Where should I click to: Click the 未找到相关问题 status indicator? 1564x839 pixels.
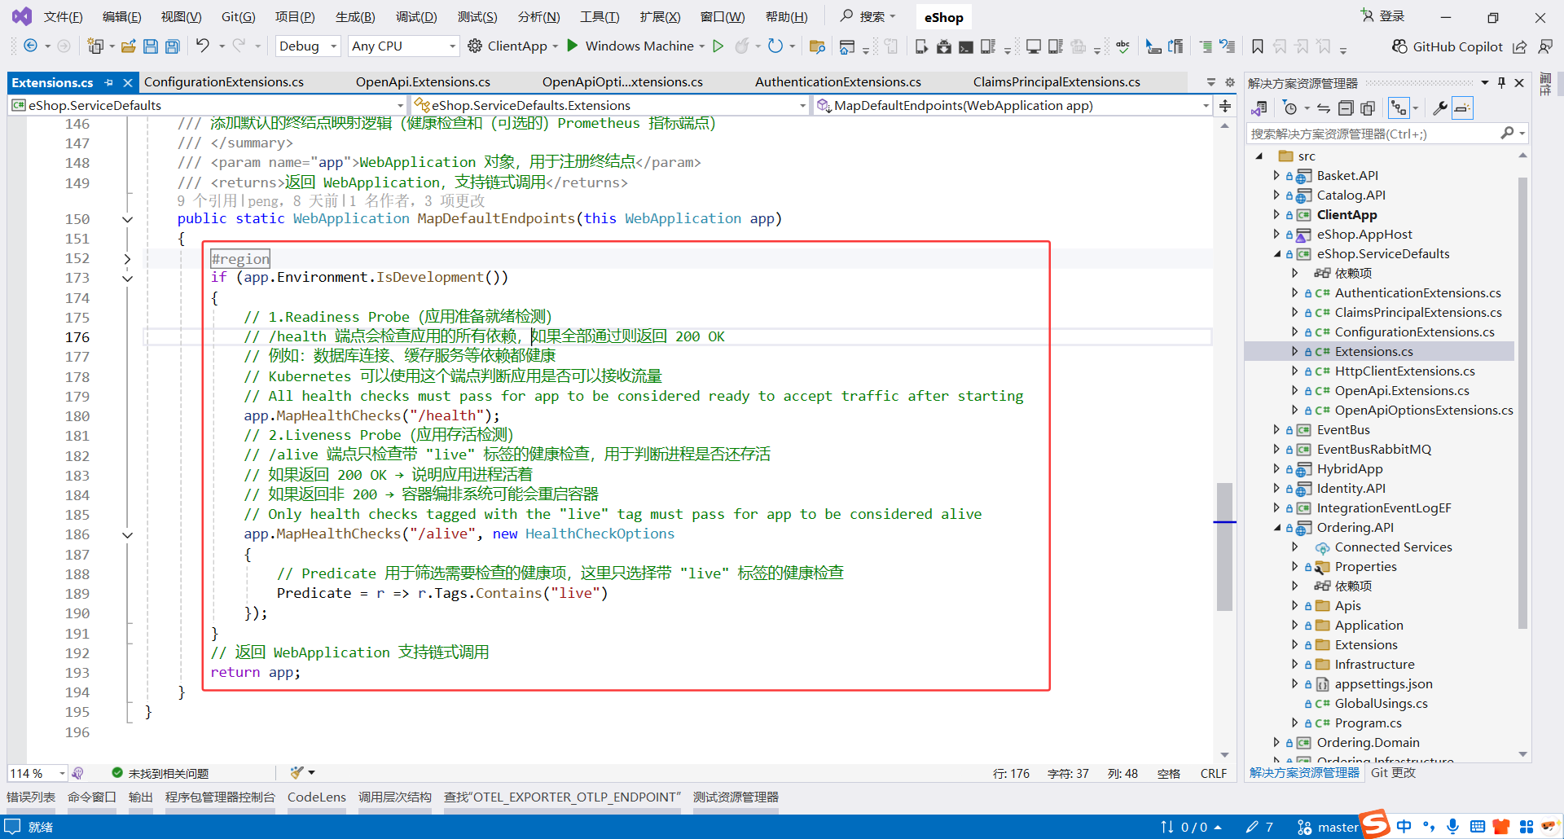coord(160,773)
